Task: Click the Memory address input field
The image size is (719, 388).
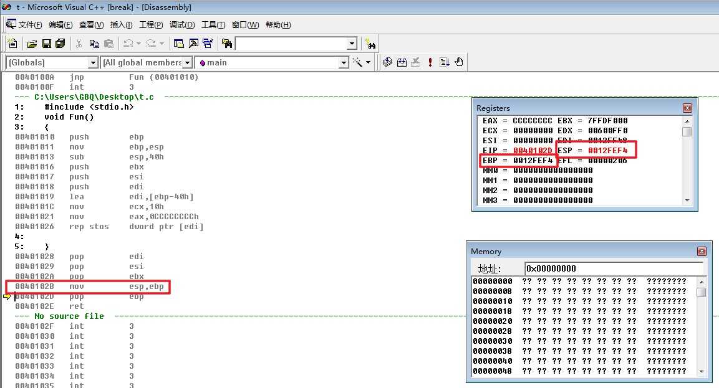Action: [x=614, y=268]
